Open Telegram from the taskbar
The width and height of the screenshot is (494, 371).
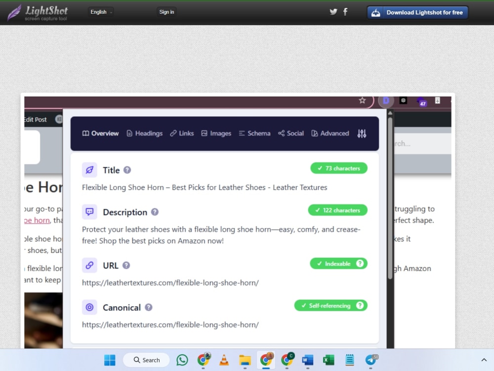click(371, 360)
